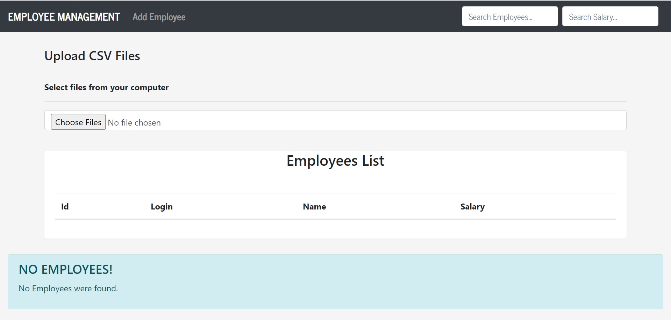Viewport: 671px width, 320px height.
Task: Click the Select files from your computer label
Action: click(106, 87)
